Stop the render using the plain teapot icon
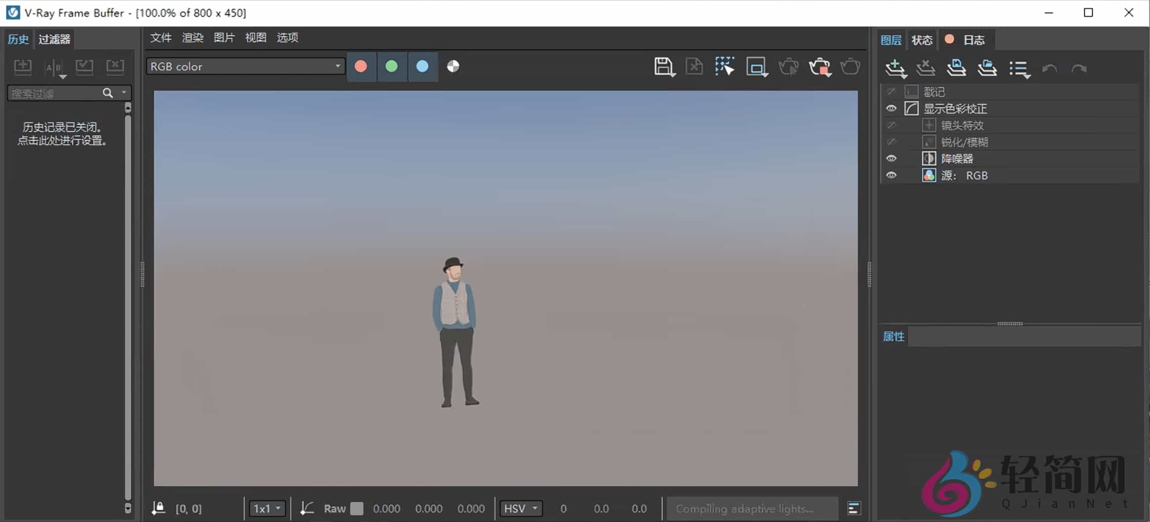 [850, 66]
